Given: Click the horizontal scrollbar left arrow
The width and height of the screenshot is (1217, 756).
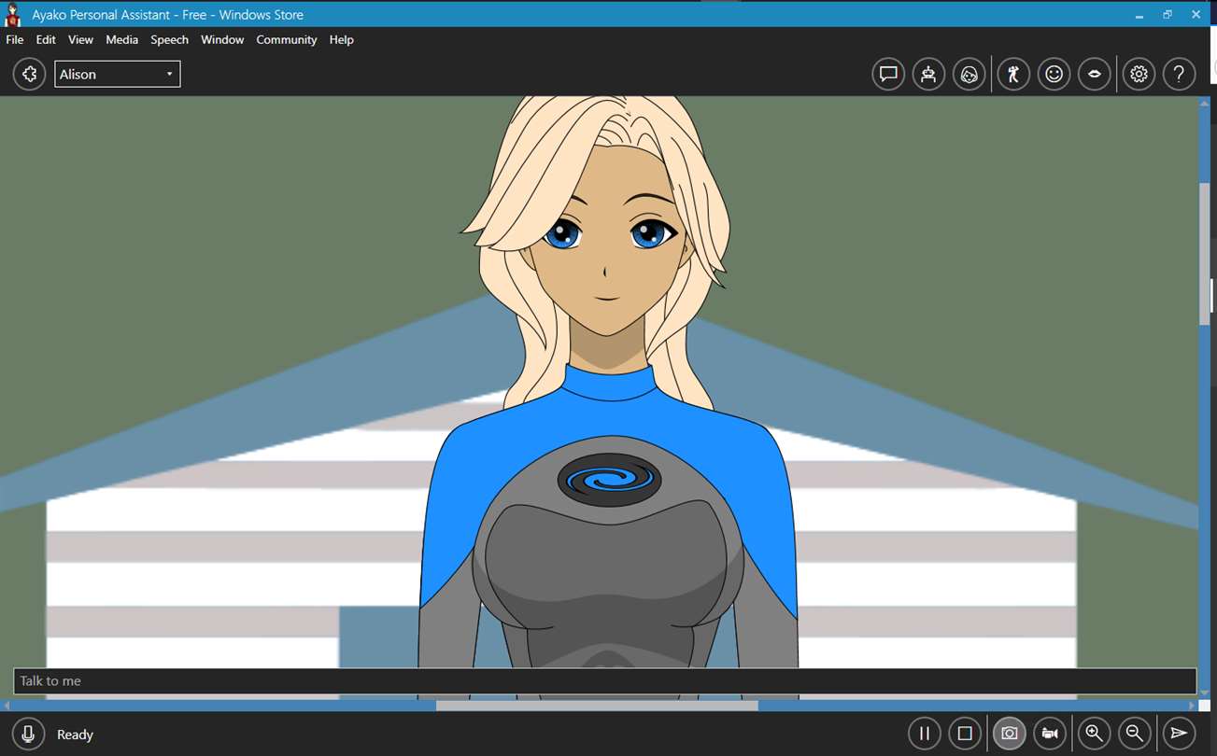Looking at the screenshot, I should click(7, 706).
